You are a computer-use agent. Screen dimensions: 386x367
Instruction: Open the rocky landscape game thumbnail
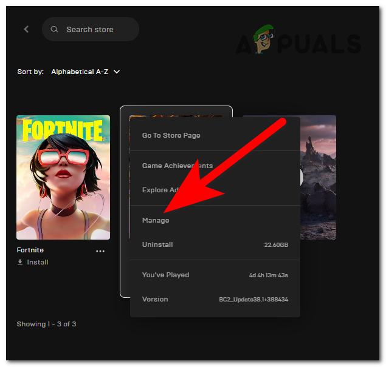pyautogui.click(x=318, y=177)
